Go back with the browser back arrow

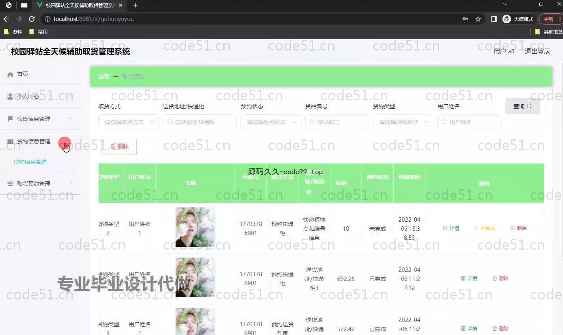pos(6,19)
